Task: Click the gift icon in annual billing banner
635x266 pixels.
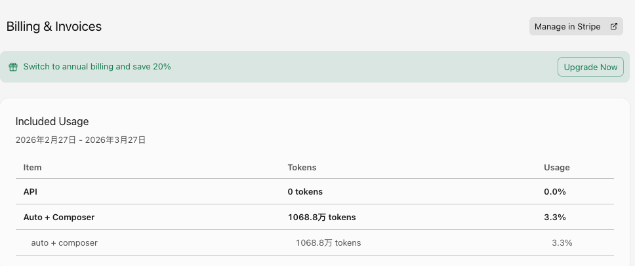Action: pyautogui.click(x=13, y=67)
